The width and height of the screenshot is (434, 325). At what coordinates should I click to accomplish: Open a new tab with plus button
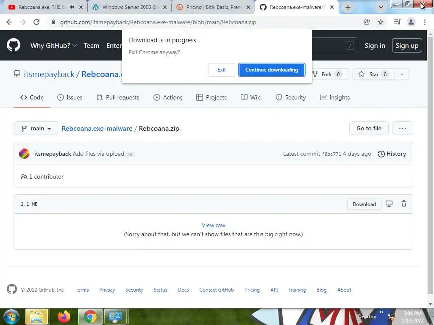coord(348,8)
